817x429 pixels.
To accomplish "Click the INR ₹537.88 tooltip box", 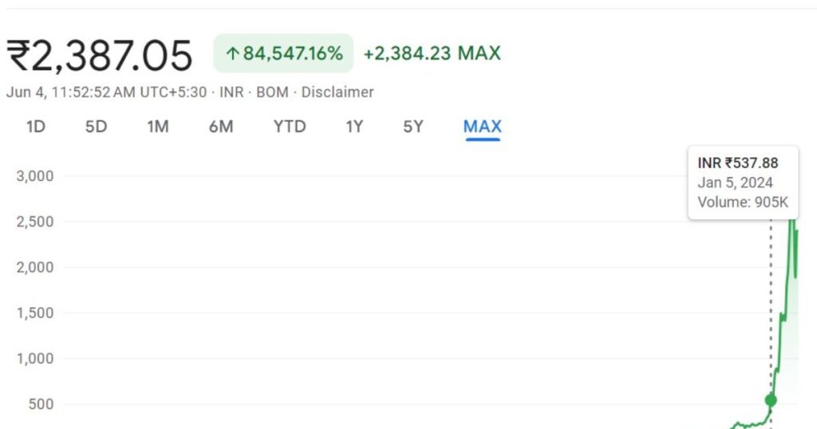I will 743,183.
